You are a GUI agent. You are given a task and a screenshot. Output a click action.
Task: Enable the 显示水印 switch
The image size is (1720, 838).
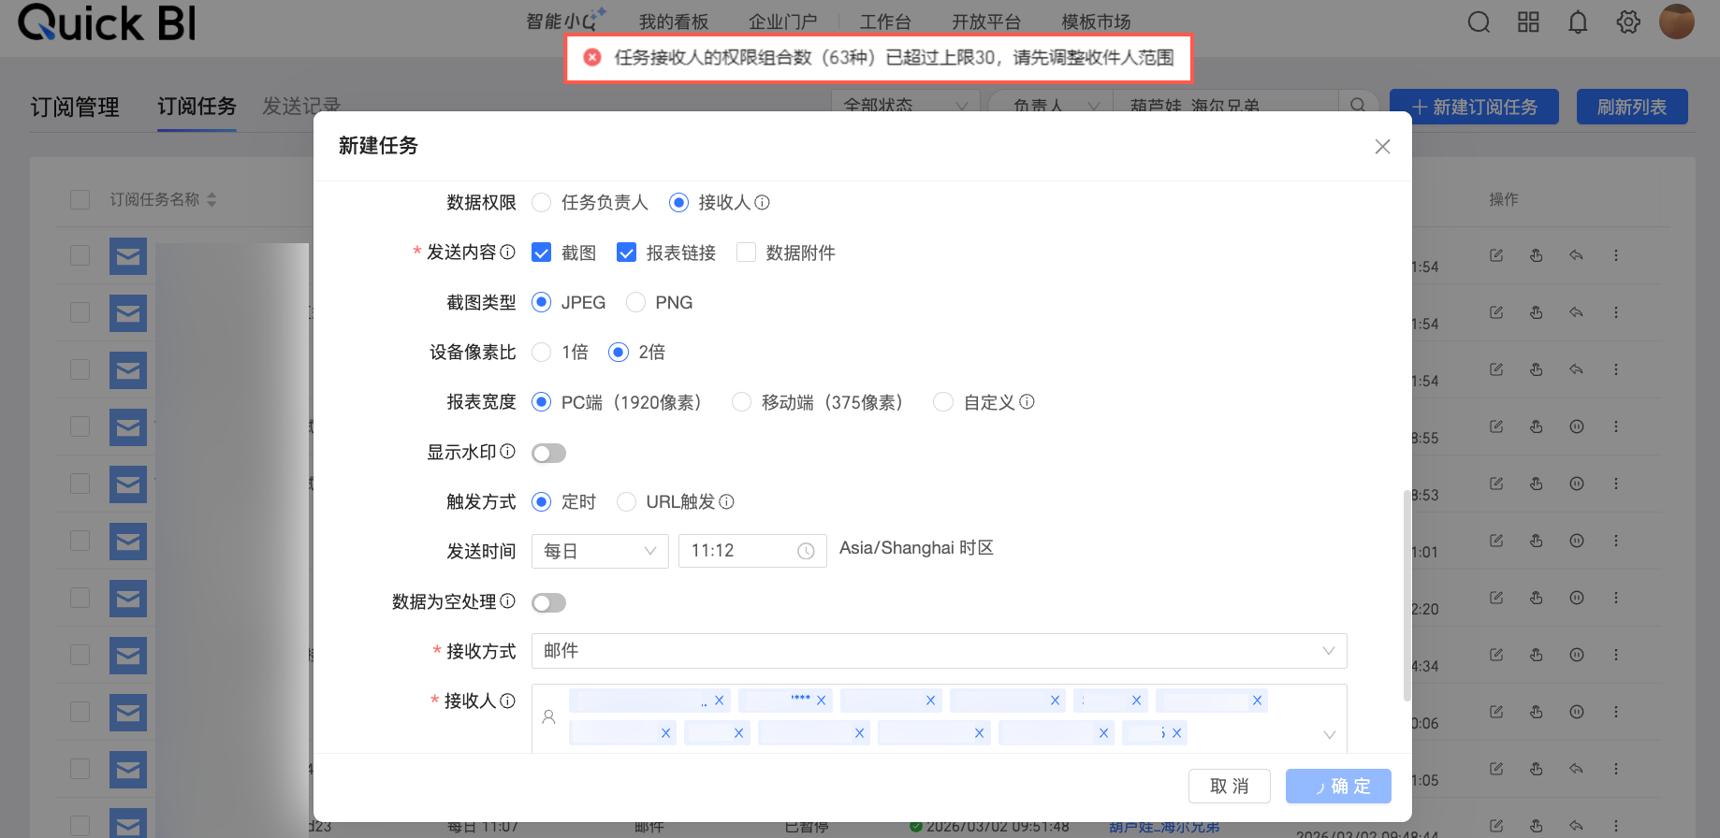coord(548,453)
